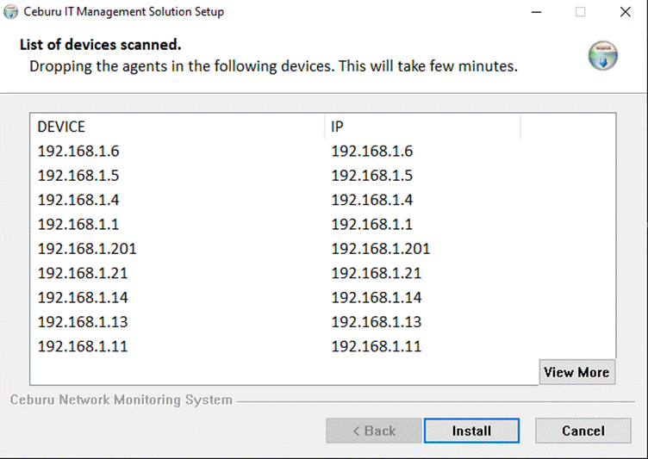
Task: Select device row 192.168.1.201
Action: [322, 249]
